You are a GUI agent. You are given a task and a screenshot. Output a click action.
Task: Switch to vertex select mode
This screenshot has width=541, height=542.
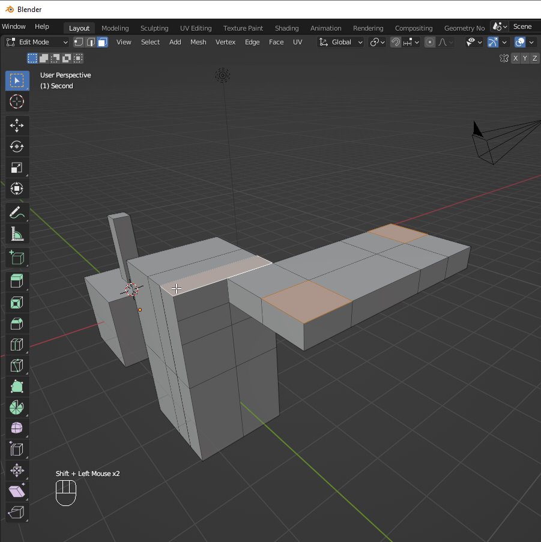tap(79, 42)
